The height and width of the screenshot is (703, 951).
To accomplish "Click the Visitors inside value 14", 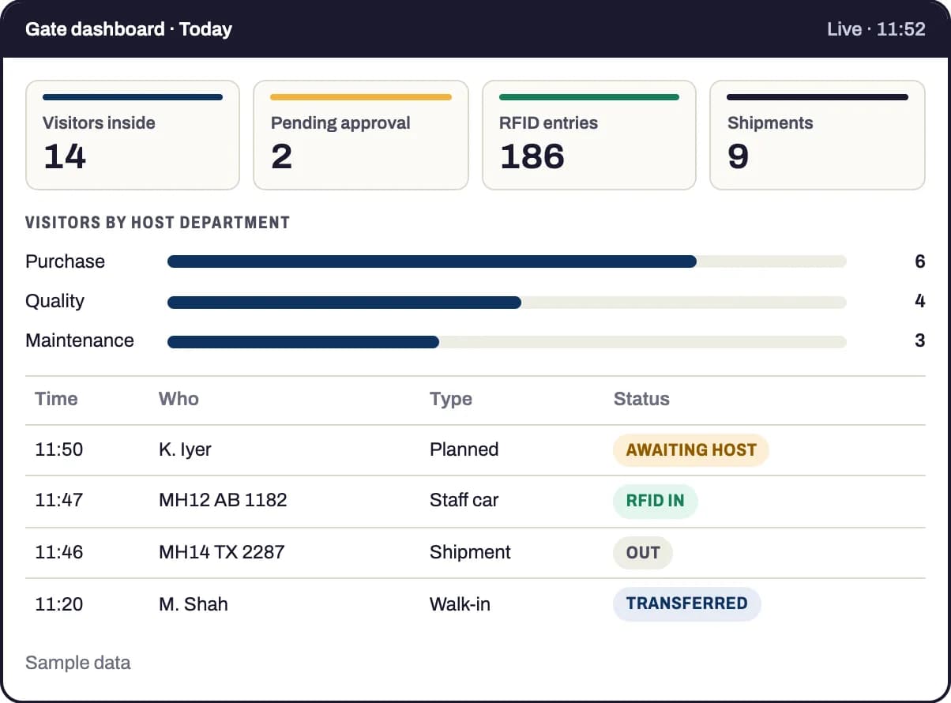I will (x=65, y=156).
